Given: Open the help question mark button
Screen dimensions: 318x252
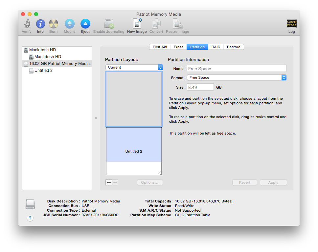Looking at the screenshot, I should point(30,218).
